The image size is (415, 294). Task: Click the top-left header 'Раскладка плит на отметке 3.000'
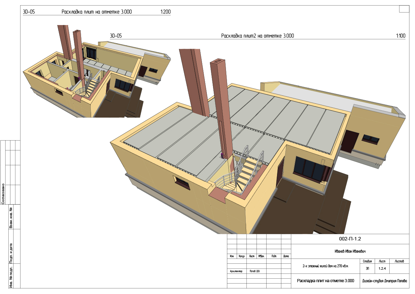point(97,11)
